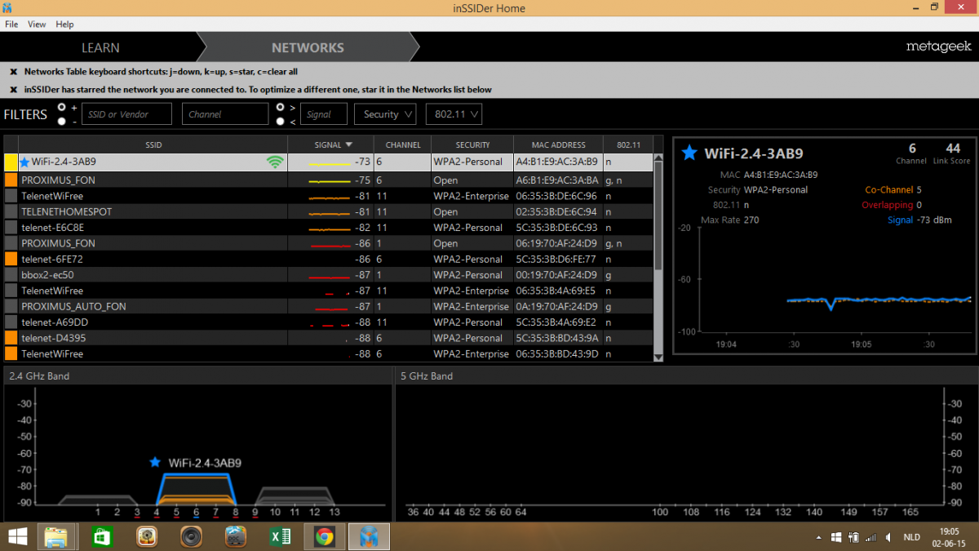Open the 802.11 filter dropdown
The image size is (979, 551).
point(454,114)
